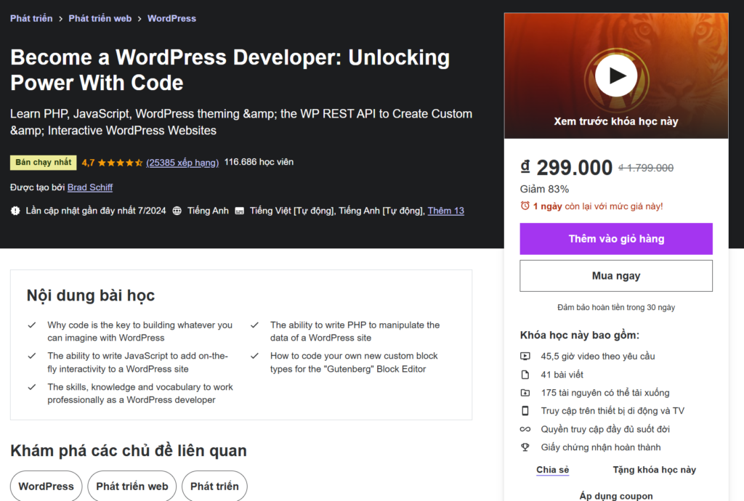Click the globe language icon
Screen dimensions: 744x501
pos(177,211)
